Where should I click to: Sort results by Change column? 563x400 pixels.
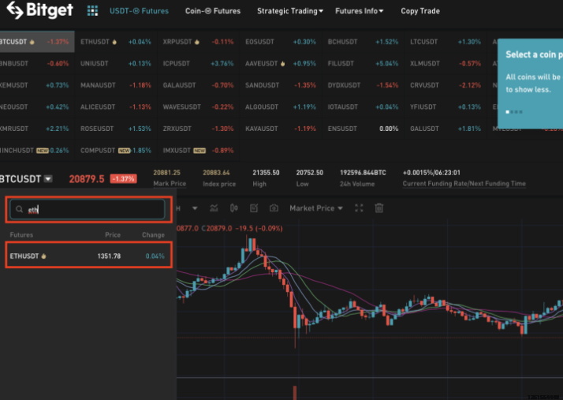tap(153, 234)
